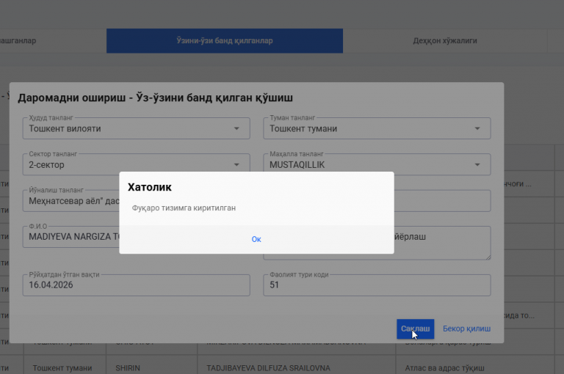The width and height of the screenshot is (564, 374).
Task: Confirm the error dialog with Ок
Action: pyautogui.click(x=256, y=239)
